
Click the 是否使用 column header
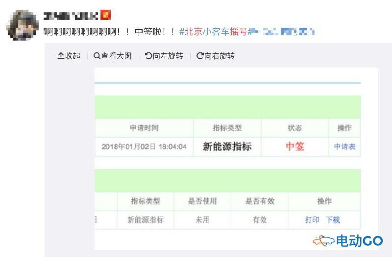pyautogui.click(x=202, y=201)
